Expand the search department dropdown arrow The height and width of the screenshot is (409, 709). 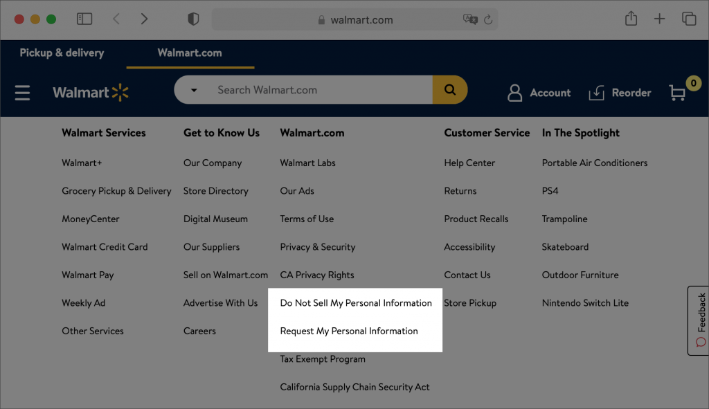(x=194, y=90)
